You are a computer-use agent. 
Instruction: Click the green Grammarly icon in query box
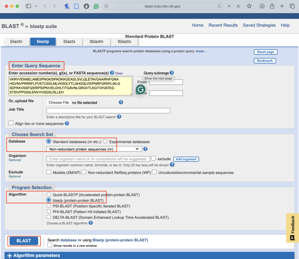141,90
